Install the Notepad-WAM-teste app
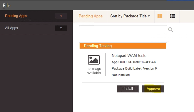 click(x=128, y=89)
